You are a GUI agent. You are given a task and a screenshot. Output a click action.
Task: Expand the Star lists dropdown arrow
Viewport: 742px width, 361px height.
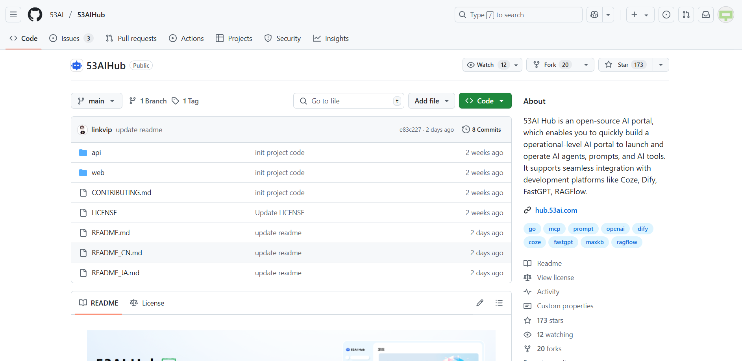pos(661,65)
